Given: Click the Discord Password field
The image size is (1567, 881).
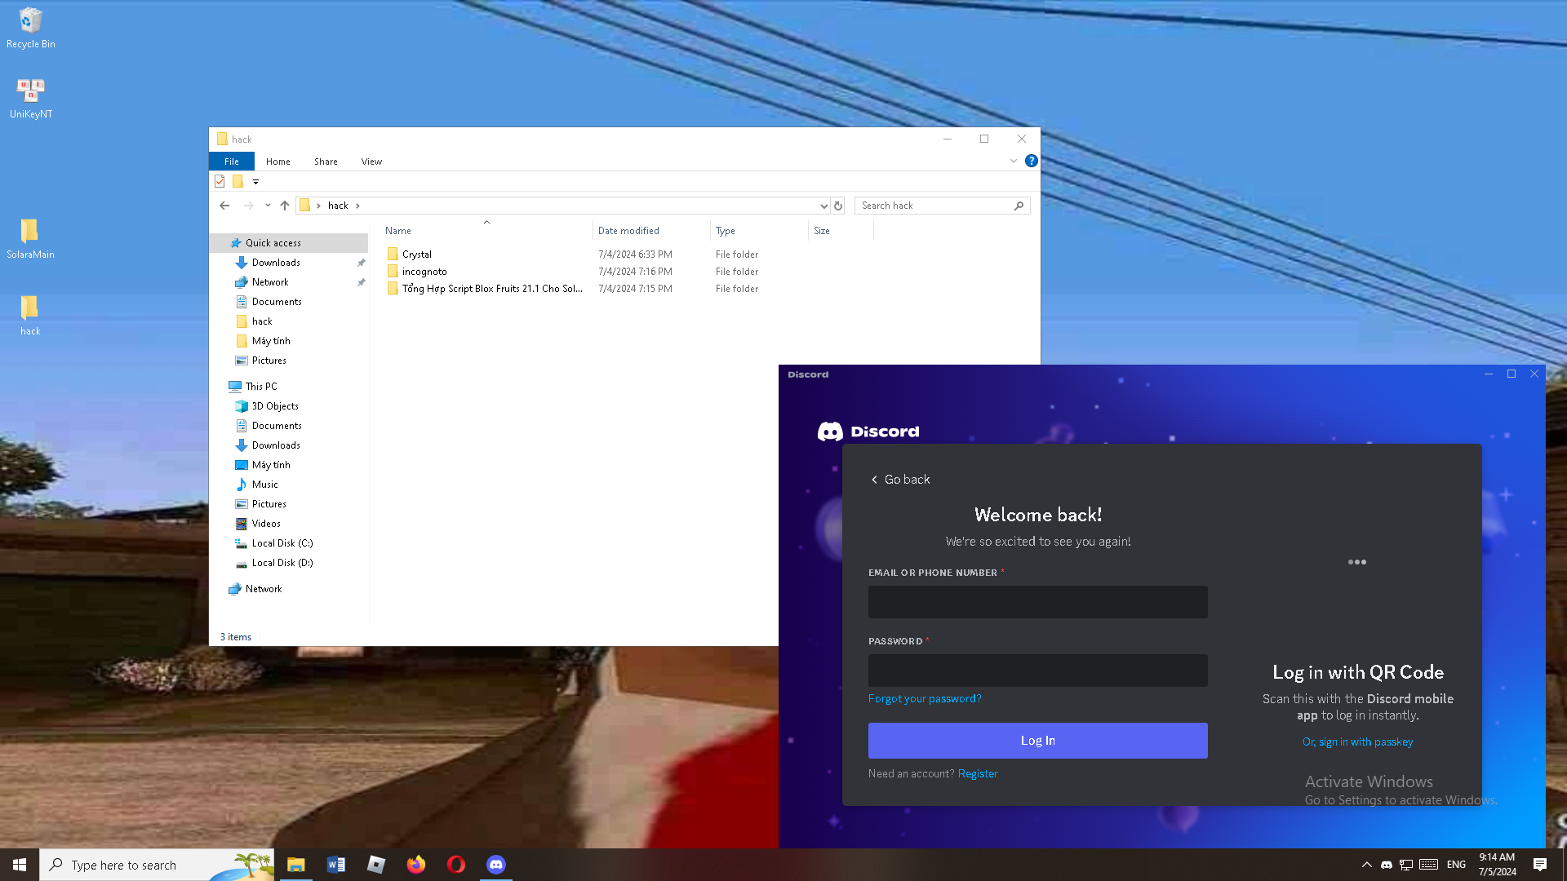Looking at the screenshot, I should point(1037,671).
